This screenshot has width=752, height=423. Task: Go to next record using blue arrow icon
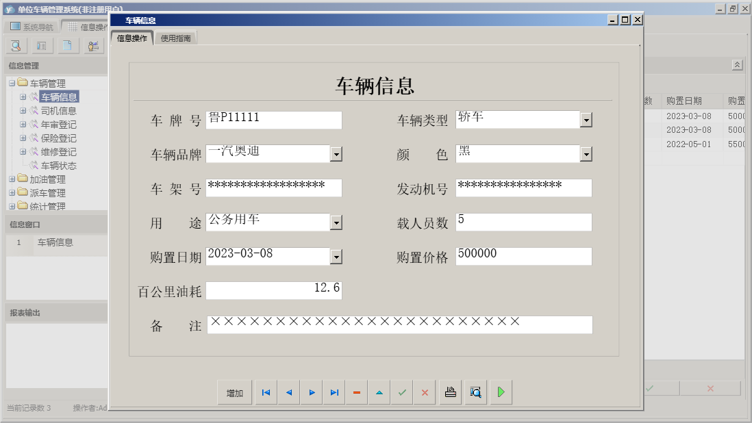click(x=310, y=392)
